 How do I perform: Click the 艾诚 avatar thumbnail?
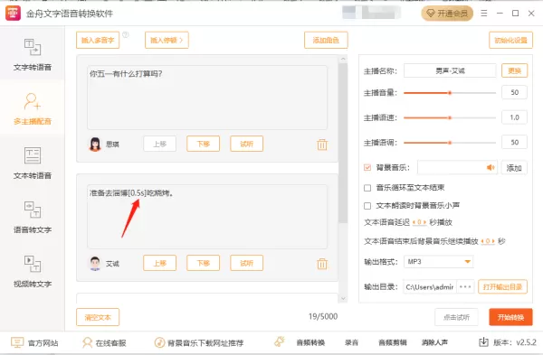point(95,264)
